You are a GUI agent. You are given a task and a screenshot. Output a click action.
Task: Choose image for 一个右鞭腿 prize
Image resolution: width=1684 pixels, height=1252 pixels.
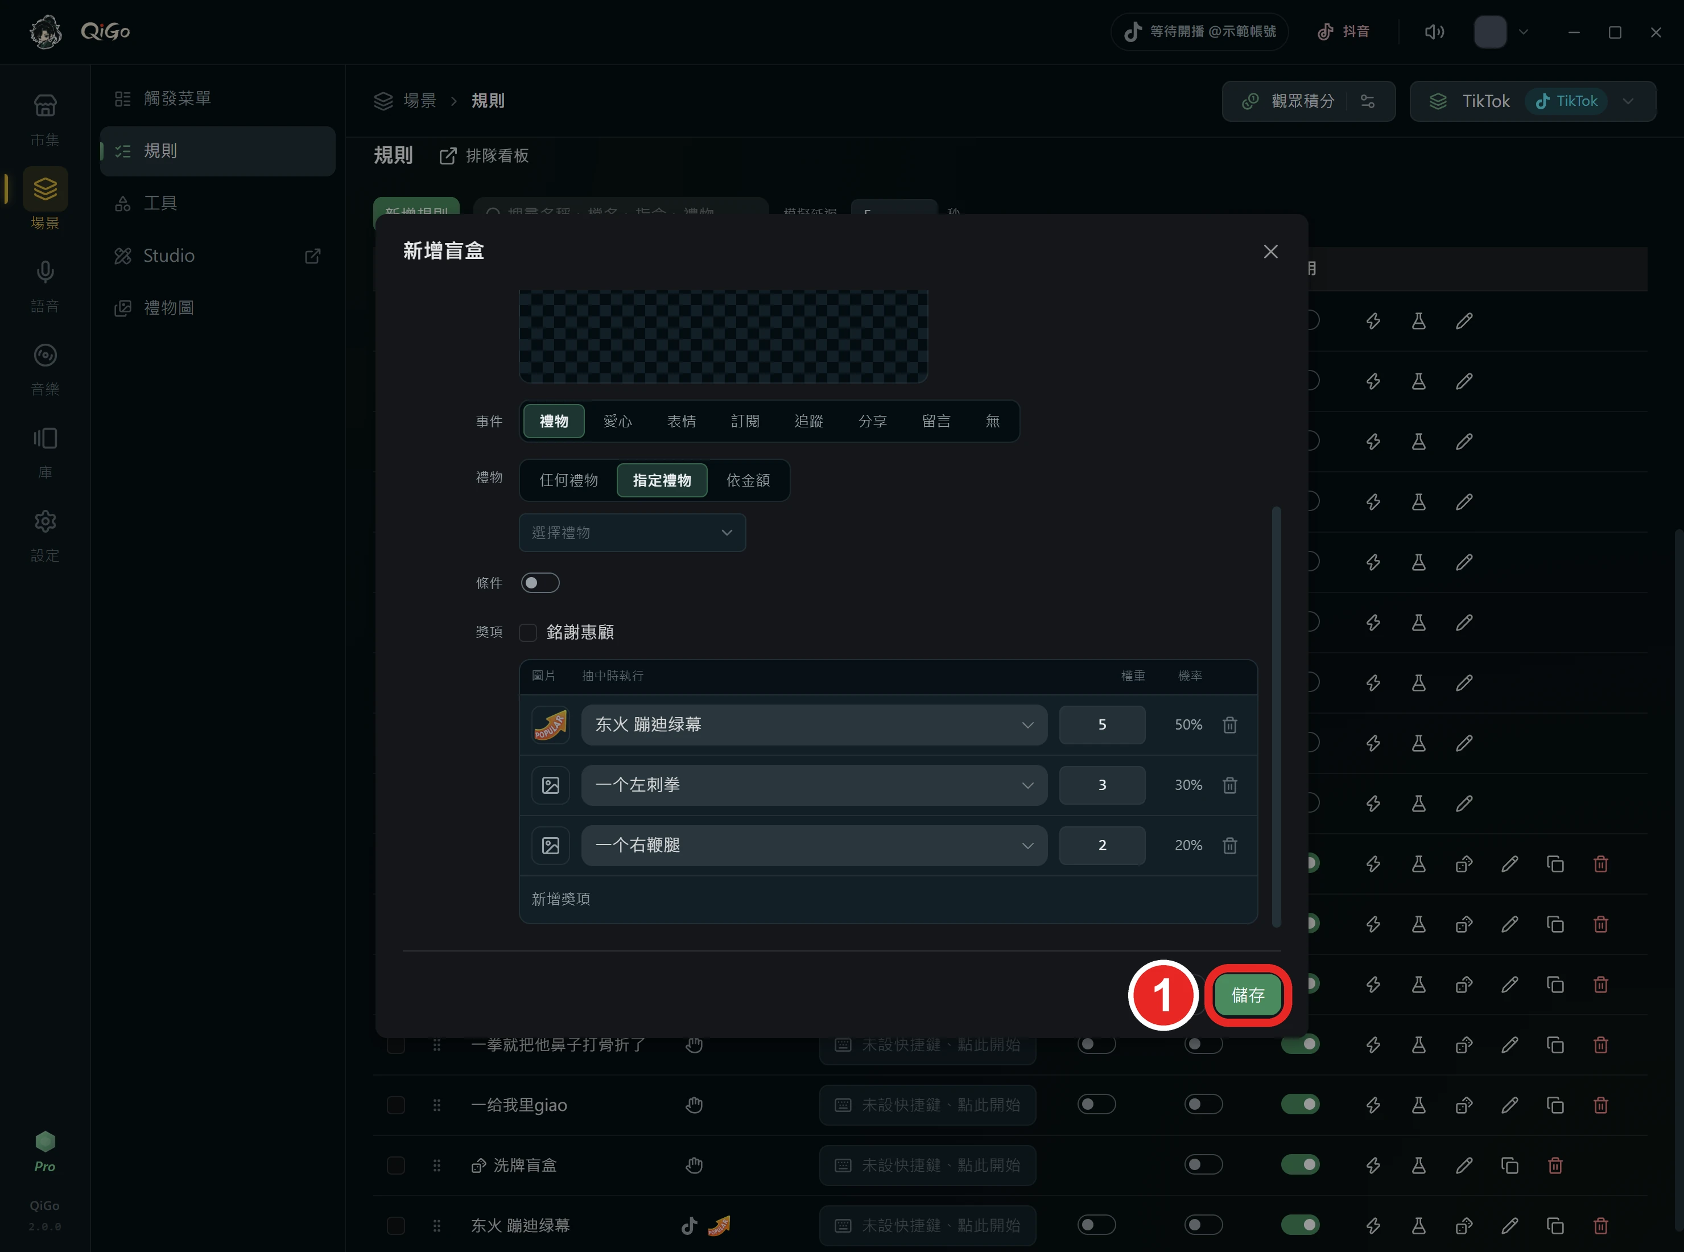click(x=551, y=845)
